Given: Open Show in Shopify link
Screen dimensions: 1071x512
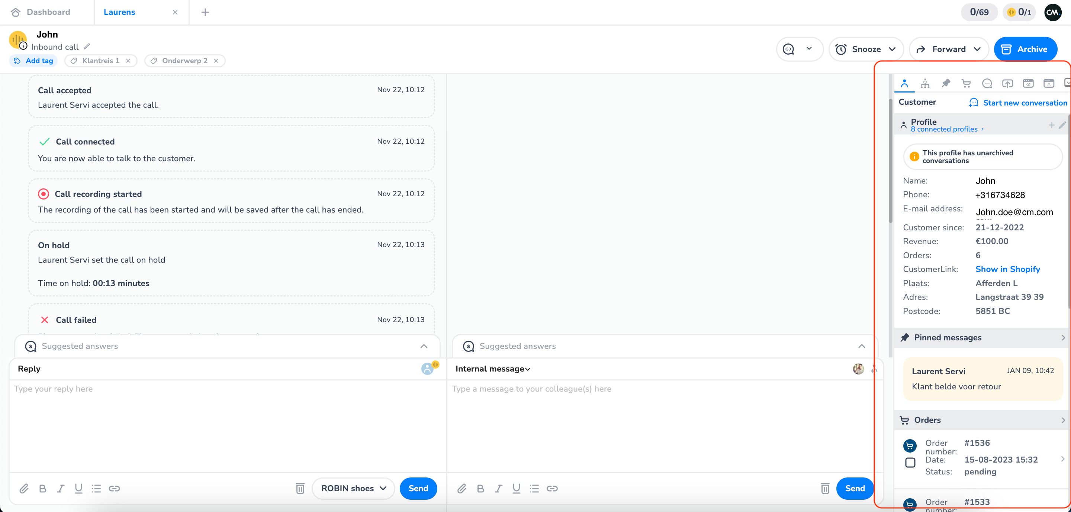Looking at the screenshot, I should point(1007,269).
